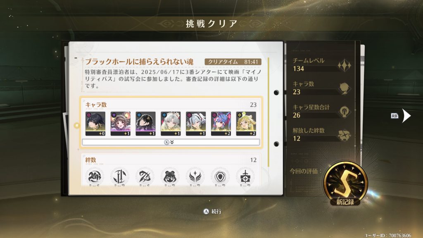Click the クリアタイム 81:41 badge
423x238 pixels.
233,62
